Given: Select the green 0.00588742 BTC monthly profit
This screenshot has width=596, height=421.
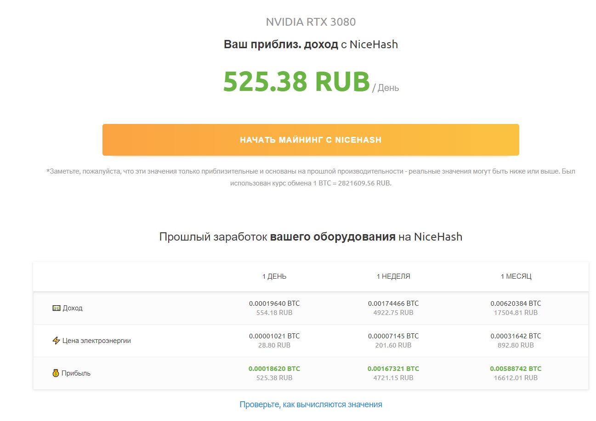Looking at the screenshot, I should coord(516,369).
